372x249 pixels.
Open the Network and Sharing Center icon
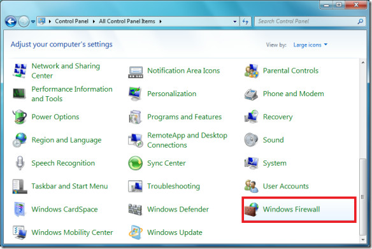(x=20, y=71)
